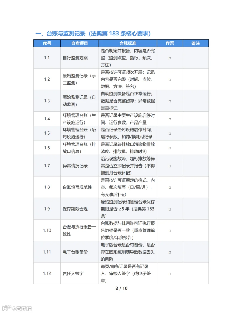
Task: Click the 备注 column header
Action: tap(196, 43)
